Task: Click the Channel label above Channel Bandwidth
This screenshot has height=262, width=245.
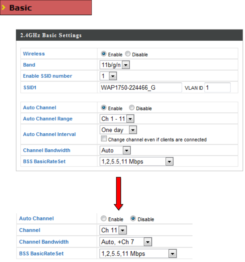Action: [30, 230]
